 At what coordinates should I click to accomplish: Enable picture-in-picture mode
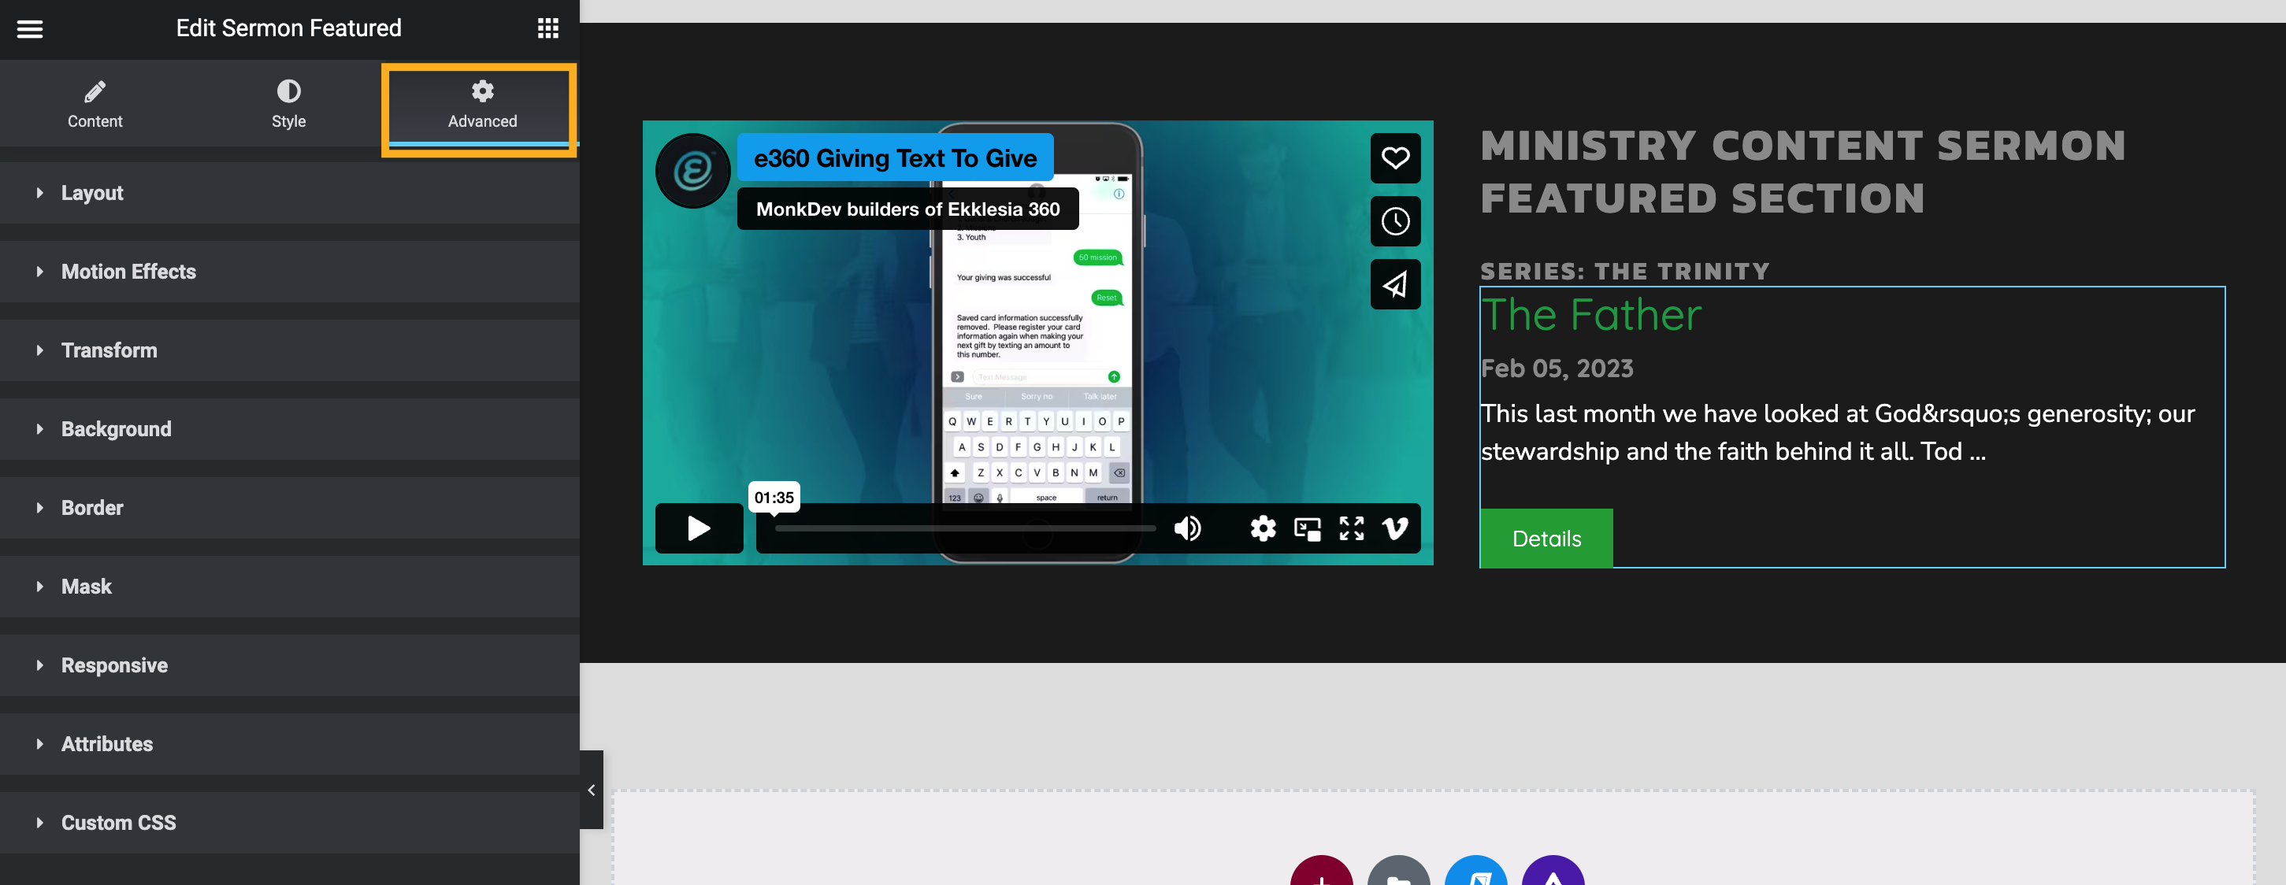pyautogui.click(x=1307, y=528)
